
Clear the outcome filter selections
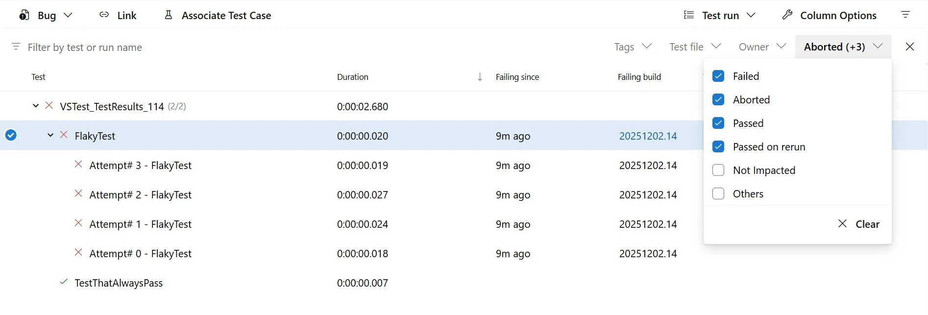[x=858, y=224]
